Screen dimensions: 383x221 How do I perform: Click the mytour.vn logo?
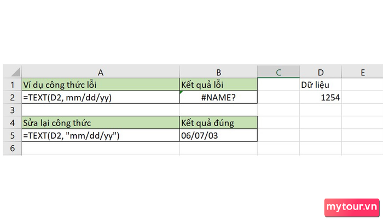352,207
